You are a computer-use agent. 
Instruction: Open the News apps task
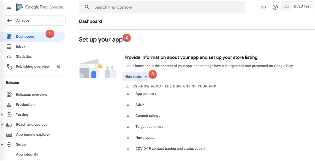[x=145, y=138]
